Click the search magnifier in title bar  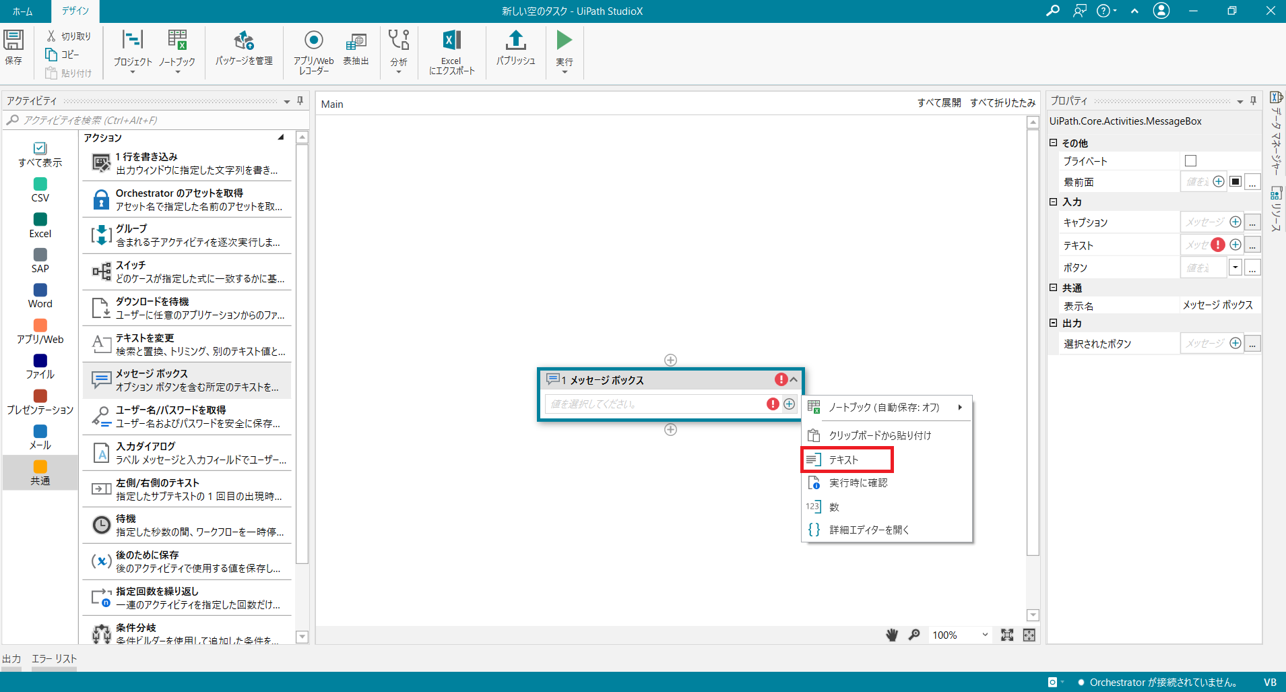(x=1052, y=11)
